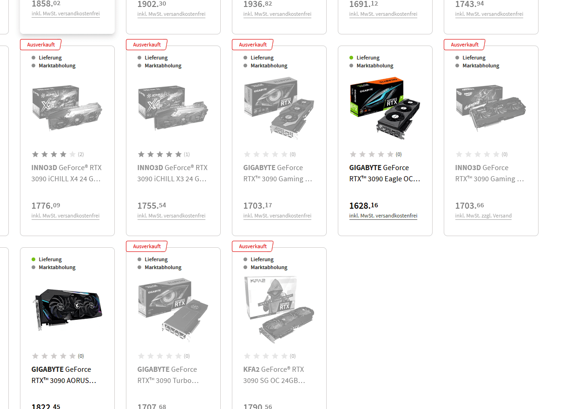Click the greyed Gigabyte RTX 3090 Gaming image
The image size is (572, 409).
279,108
